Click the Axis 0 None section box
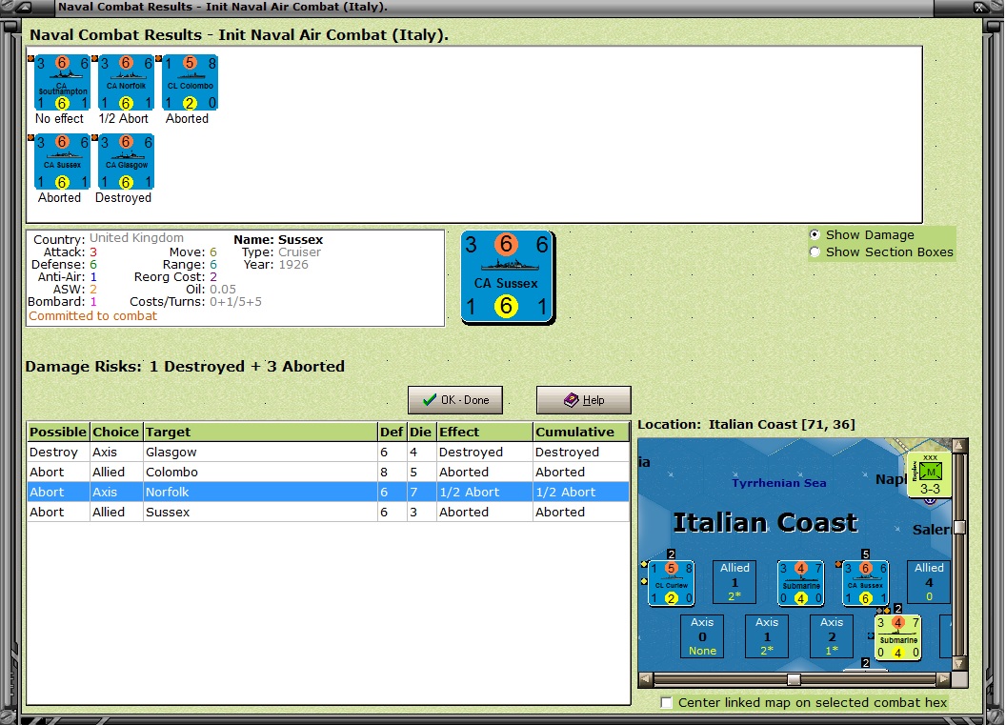This screenshot has width=1006, height=725. 702,636
